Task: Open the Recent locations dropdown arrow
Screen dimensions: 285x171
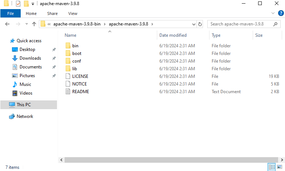Action: pos(27,24)
